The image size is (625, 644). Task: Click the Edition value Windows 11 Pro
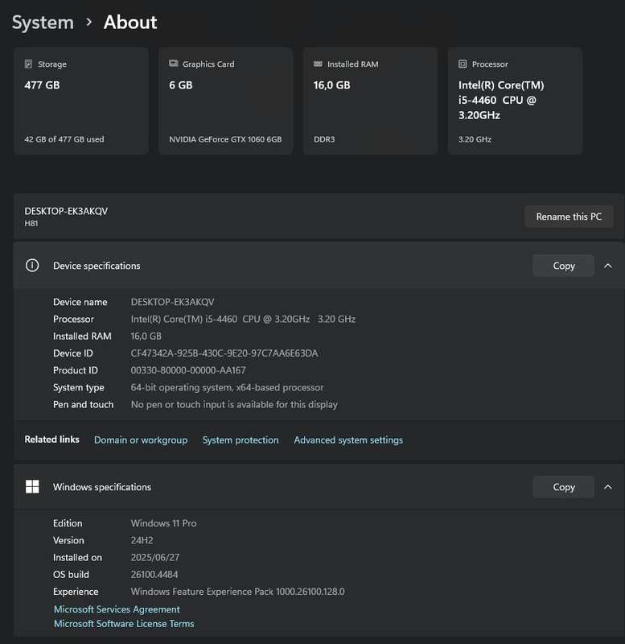163,523
